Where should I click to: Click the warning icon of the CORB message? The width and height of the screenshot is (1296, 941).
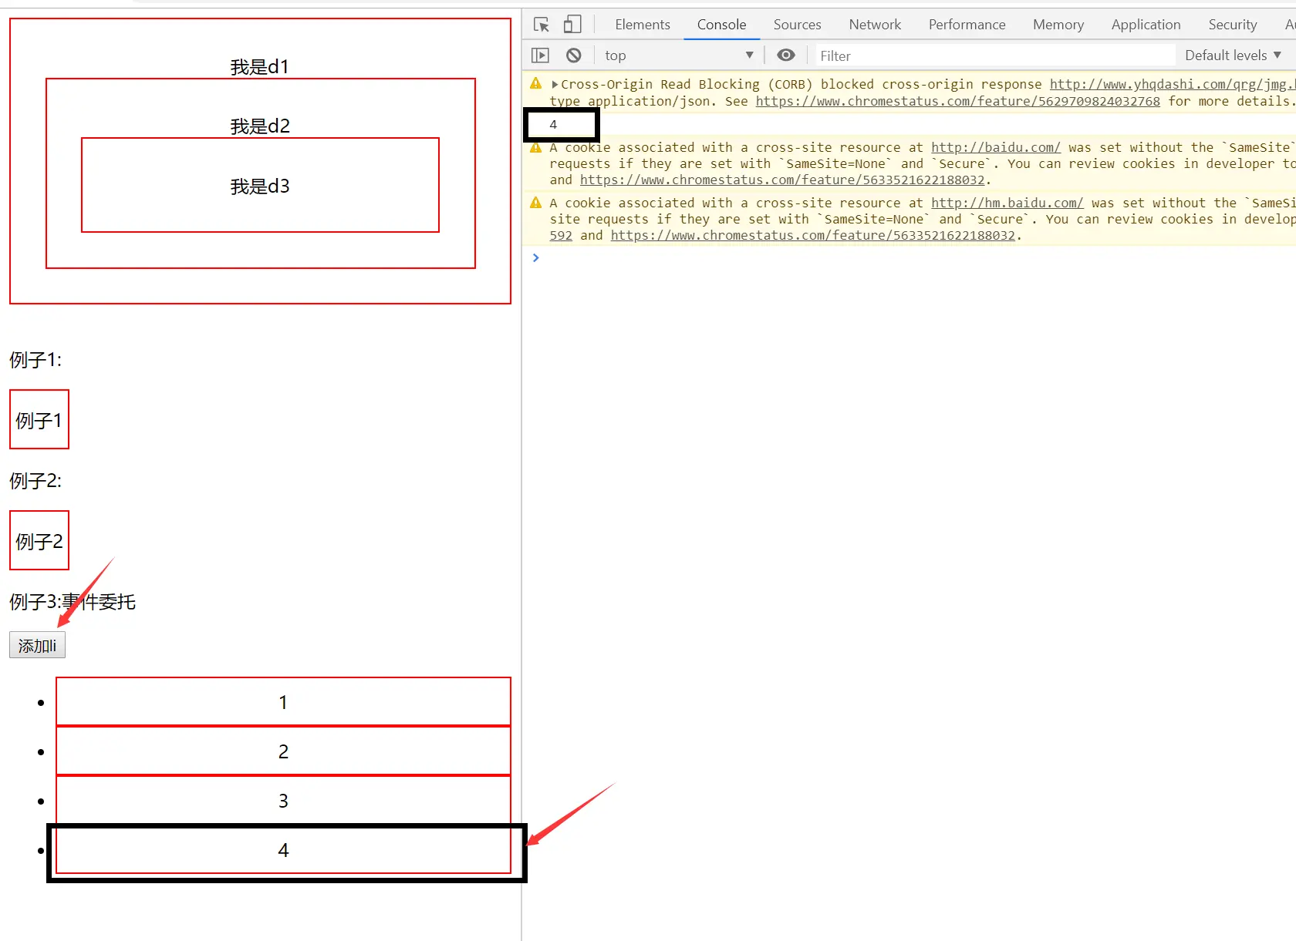(x=536, y=83)
